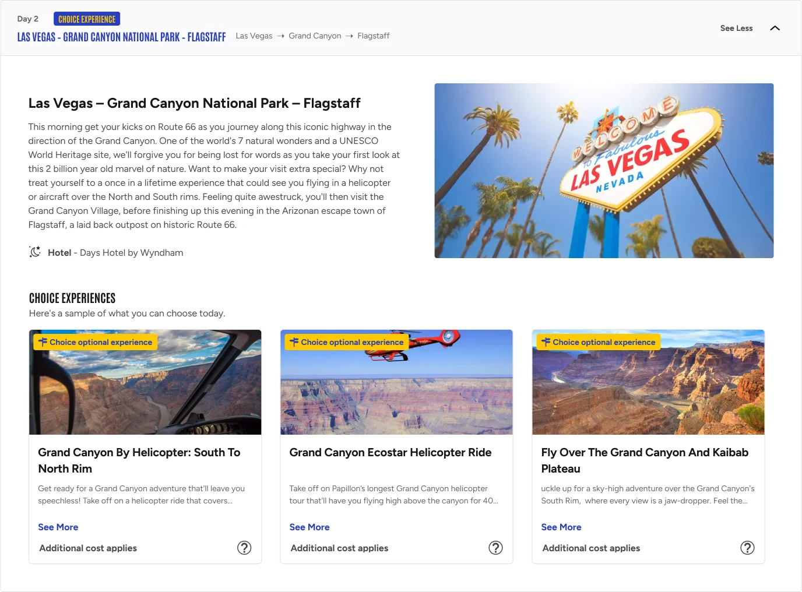Click the signpost icon on the Kaibab Plateau card
This screenshot has height=592, width=802.
tap(546, 342)
